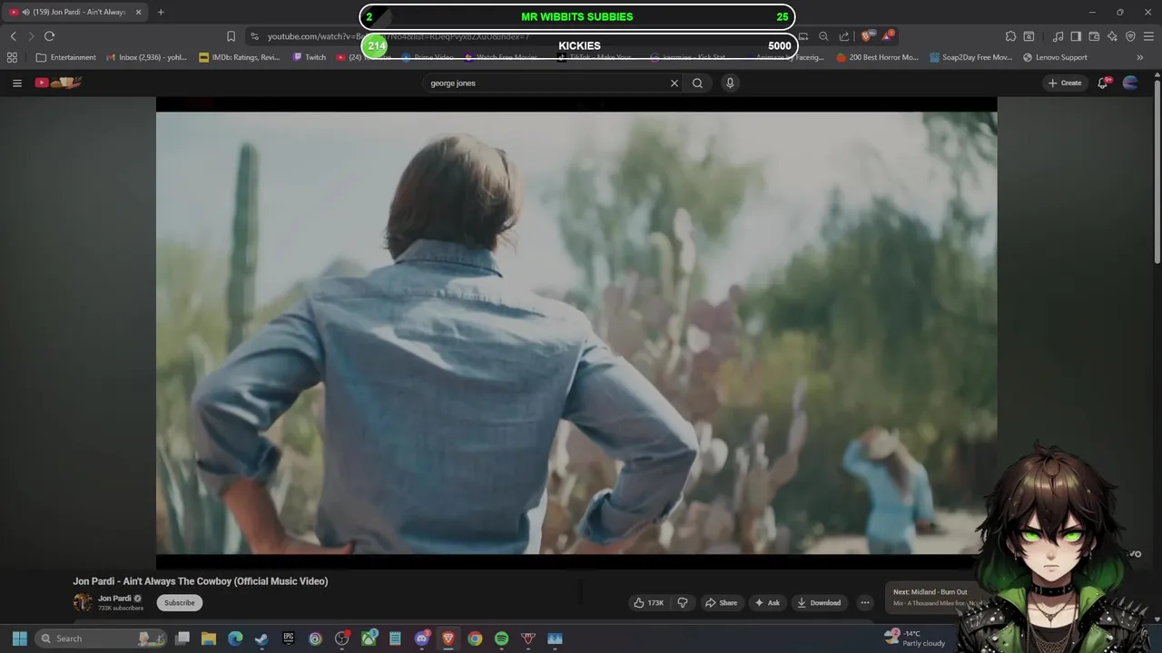Open the weather widget showing Partly cloudy
The image size is (1162, 653).
915,638
